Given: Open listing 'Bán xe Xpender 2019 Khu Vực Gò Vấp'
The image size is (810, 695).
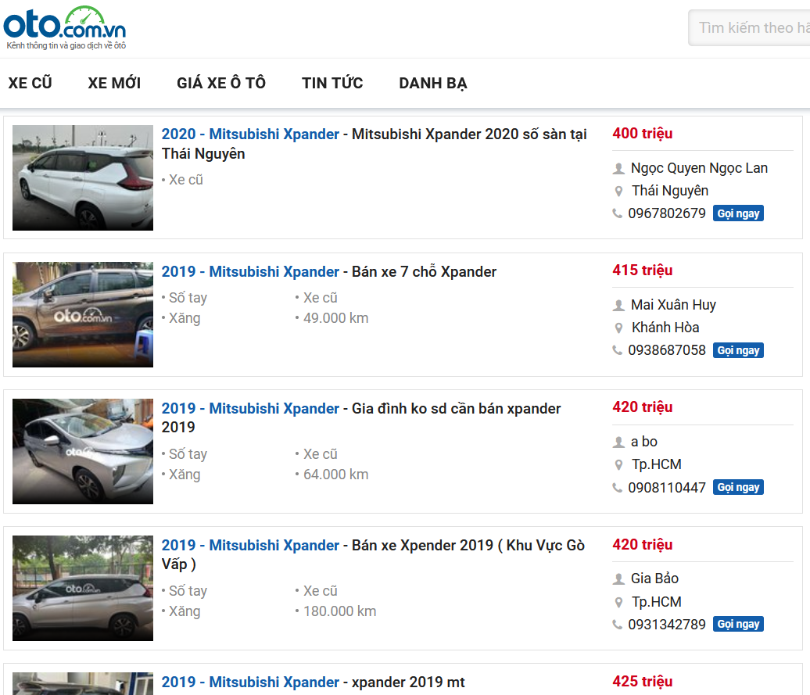Looking at the screenshot, I should click(373, 554).
